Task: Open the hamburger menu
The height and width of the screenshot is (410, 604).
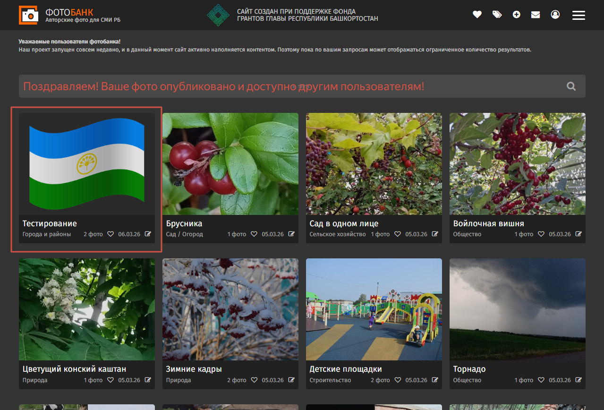Action: tap(578, 15)
